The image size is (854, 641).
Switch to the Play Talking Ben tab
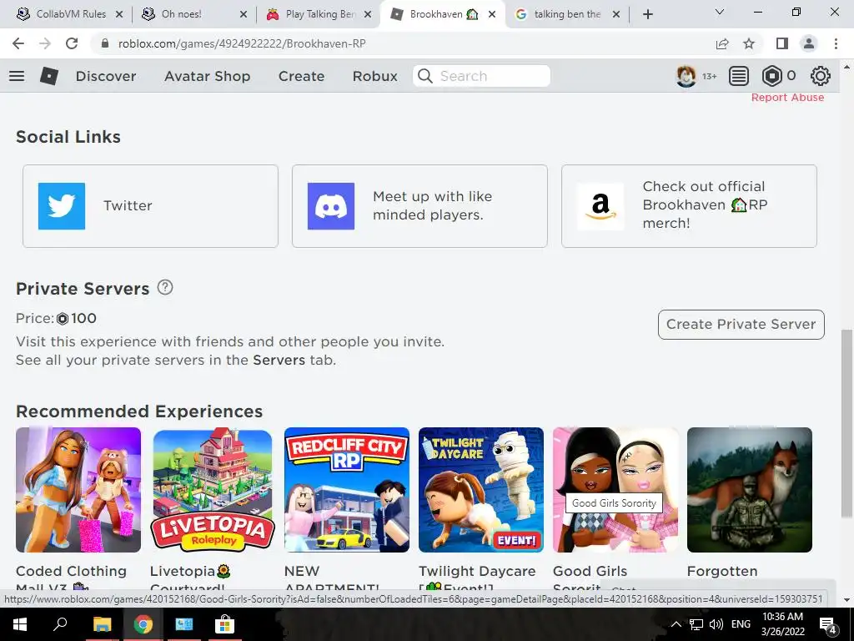click(x=320, y=14)
